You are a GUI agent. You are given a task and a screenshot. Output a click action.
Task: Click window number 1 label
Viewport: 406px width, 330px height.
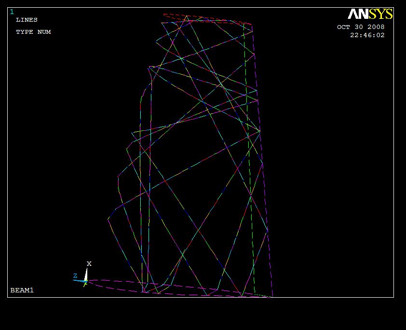12,12
